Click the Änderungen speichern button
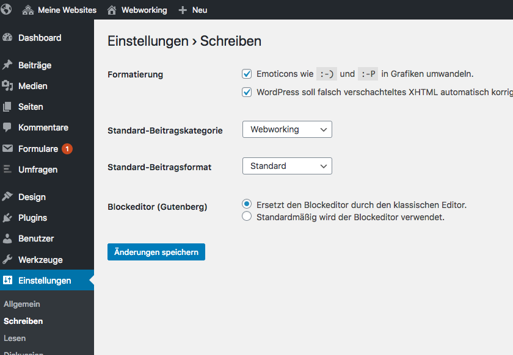The image size is (513, 355). coord(156,251)
